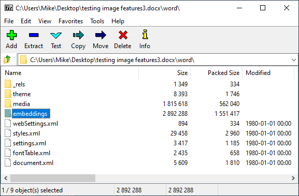Sort by the Size column header
This screenshot has height=196, width=299.
165,73
